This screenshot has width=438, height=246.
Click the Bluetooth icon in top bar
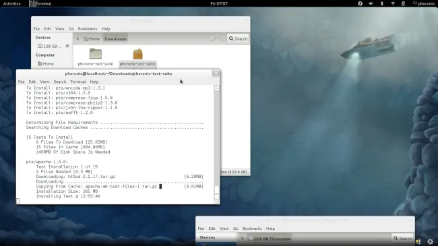click(382, 3)
